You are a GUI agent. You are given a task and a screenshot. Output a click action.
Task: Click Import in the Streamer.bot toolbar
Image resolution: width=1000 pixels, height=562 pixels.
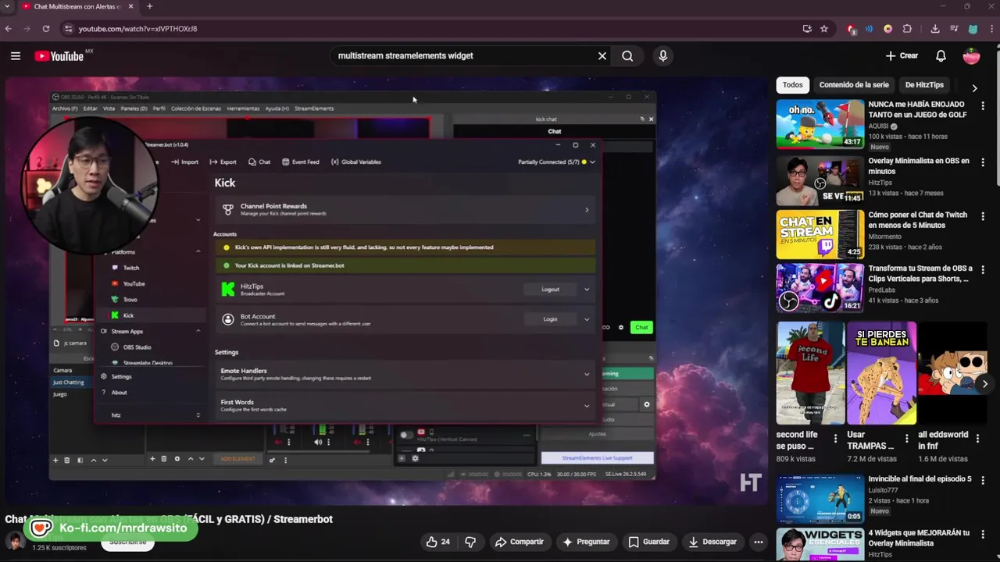click(x=185, y=162)
